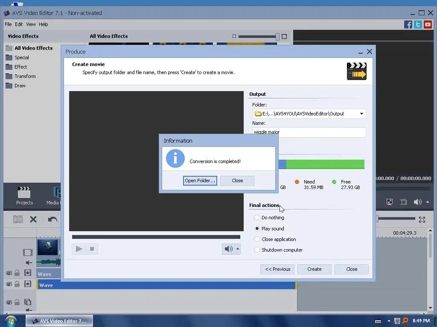This screenshot has width=437, height=327.
Task: Click the detach preview window icon
Action: coord(390,202)
